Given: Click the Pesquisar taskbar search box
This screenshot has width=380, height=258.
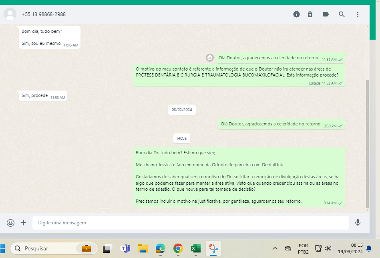Looking at the screenshot, I should click(x=54, y=248).
